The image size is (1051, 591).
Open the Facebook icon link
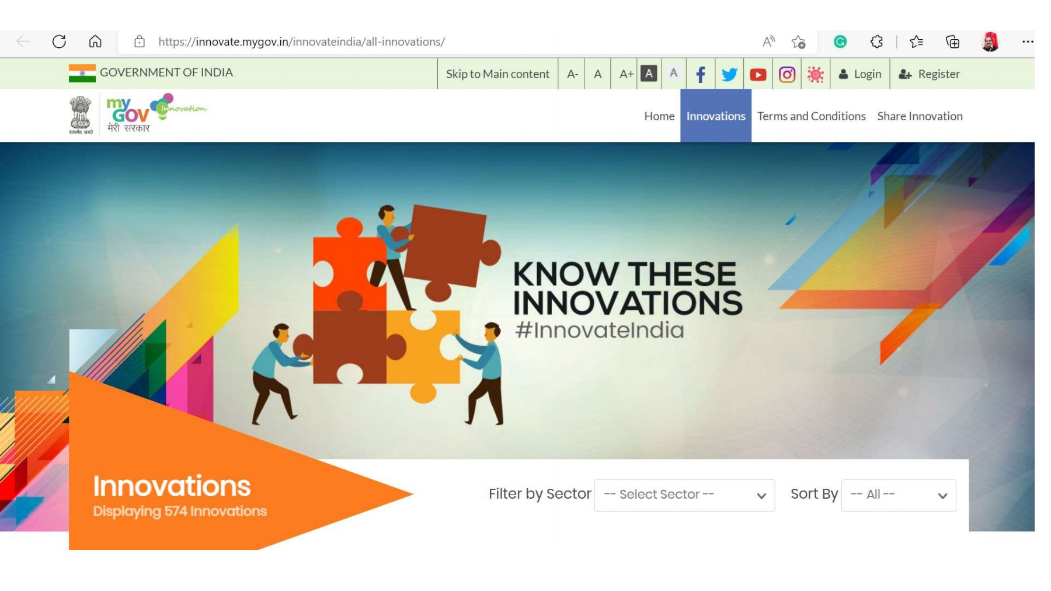[701, 74]
